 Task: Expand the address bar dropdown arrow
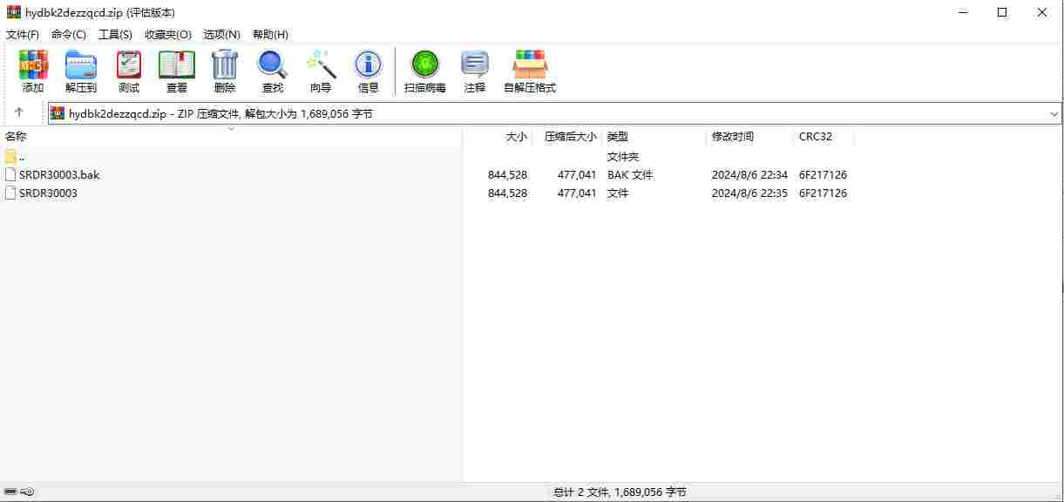(x=1054, y=114)
